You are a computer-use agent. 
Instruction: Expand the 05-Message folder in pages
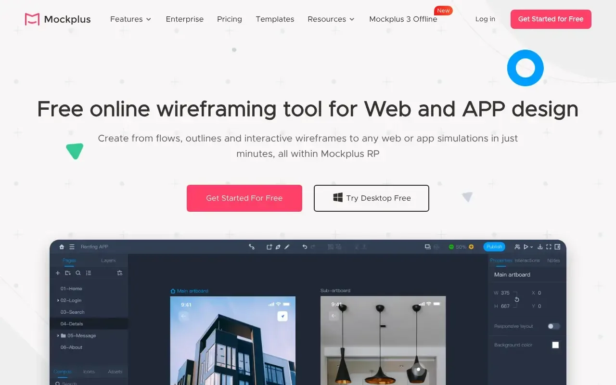(58, 335)
